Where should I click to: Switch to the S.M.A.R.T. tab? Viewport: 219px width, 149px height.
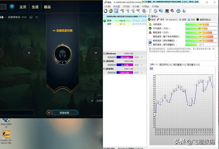pyautogui.click(x=171, y=19)
